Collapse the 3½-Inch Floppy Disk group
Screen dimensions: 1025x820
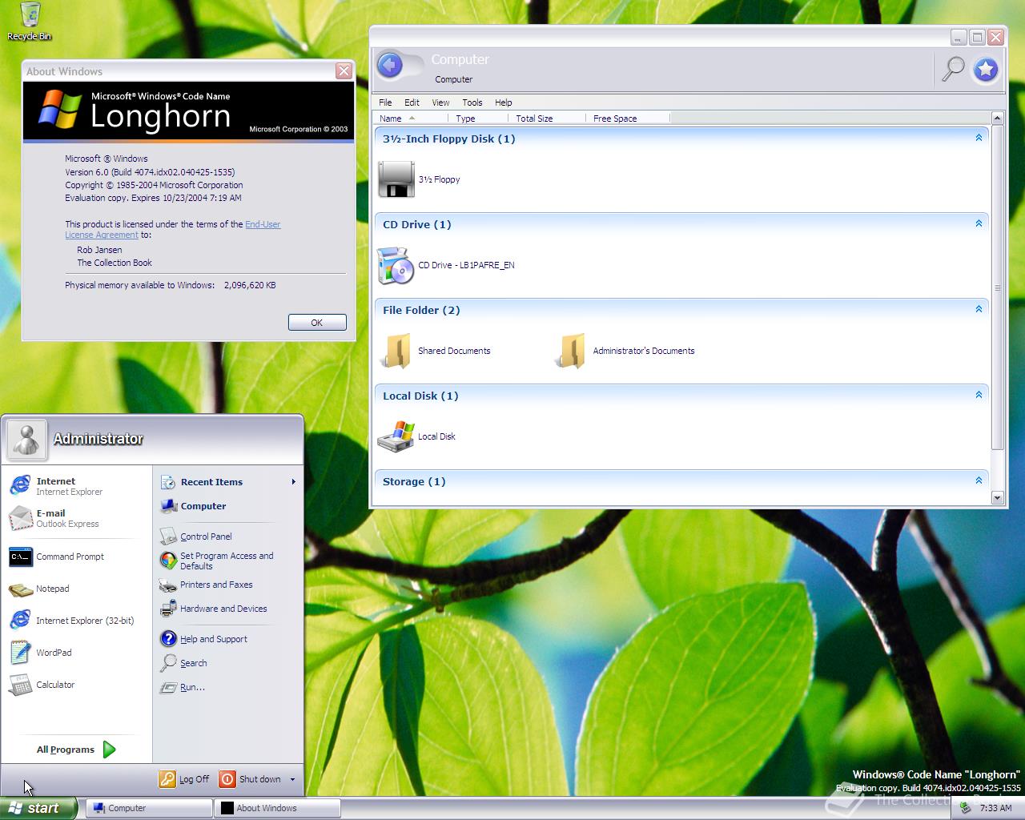click(979, 138)
